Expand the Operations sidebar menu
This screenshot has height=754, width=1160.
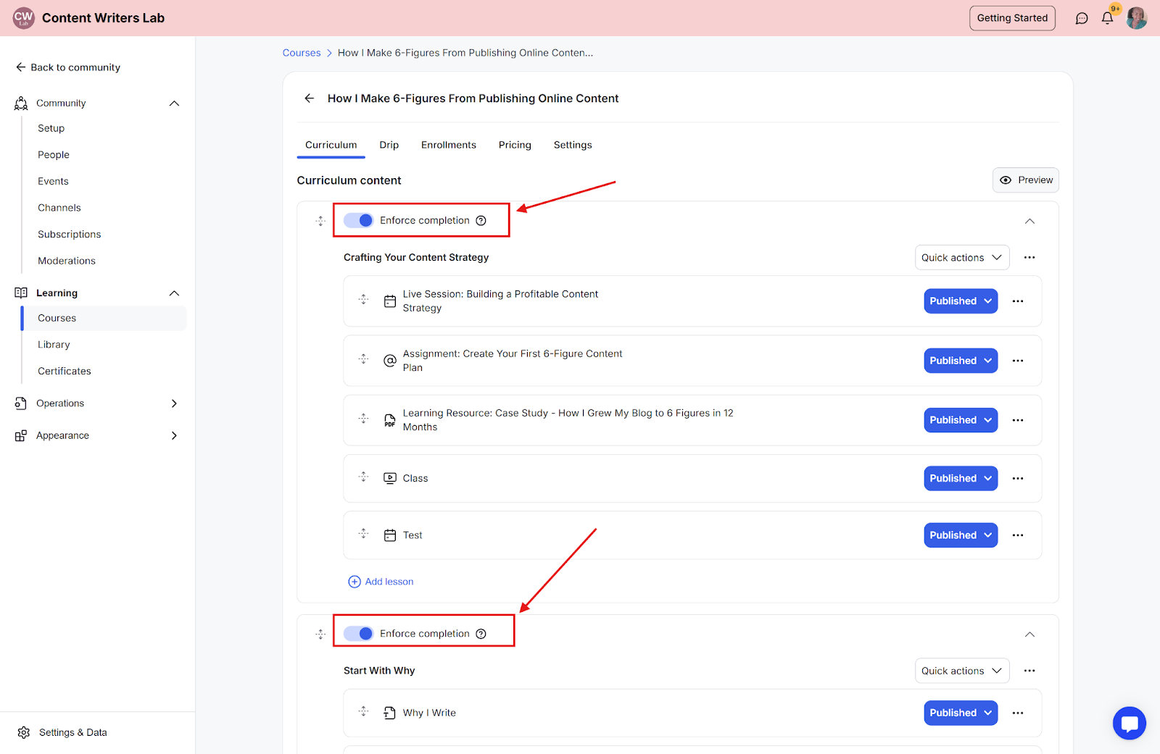(174, 403)
